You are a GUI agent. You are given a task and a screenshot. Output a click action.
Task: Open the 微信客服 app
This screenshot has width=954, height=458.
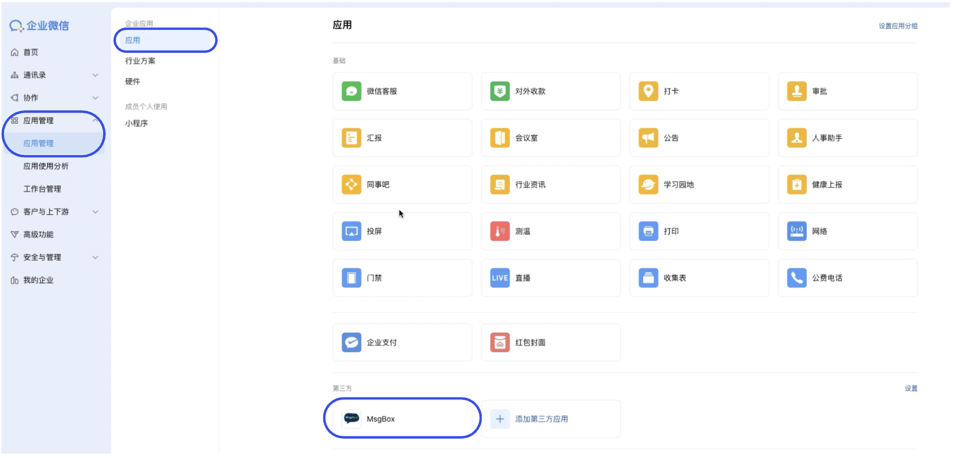click(x=402, y=91)
